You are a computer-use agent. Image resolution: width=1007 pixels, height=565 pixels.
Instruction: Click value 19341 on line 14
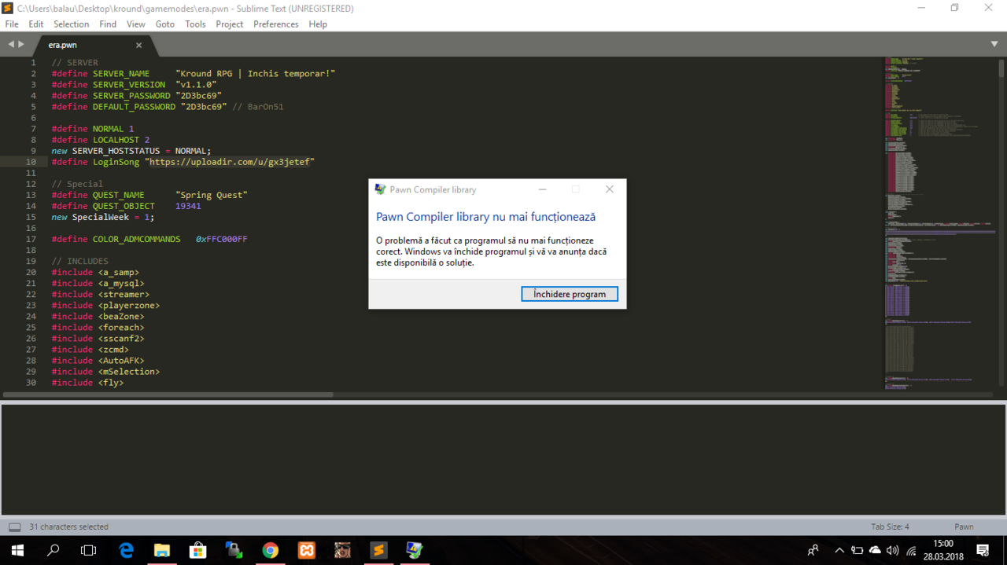coord(188,206)
